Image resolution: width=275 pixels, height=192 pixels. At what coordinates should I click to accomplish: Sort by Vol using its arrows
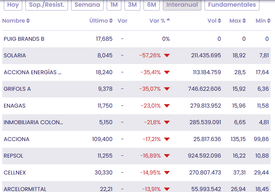click(219, 21)
